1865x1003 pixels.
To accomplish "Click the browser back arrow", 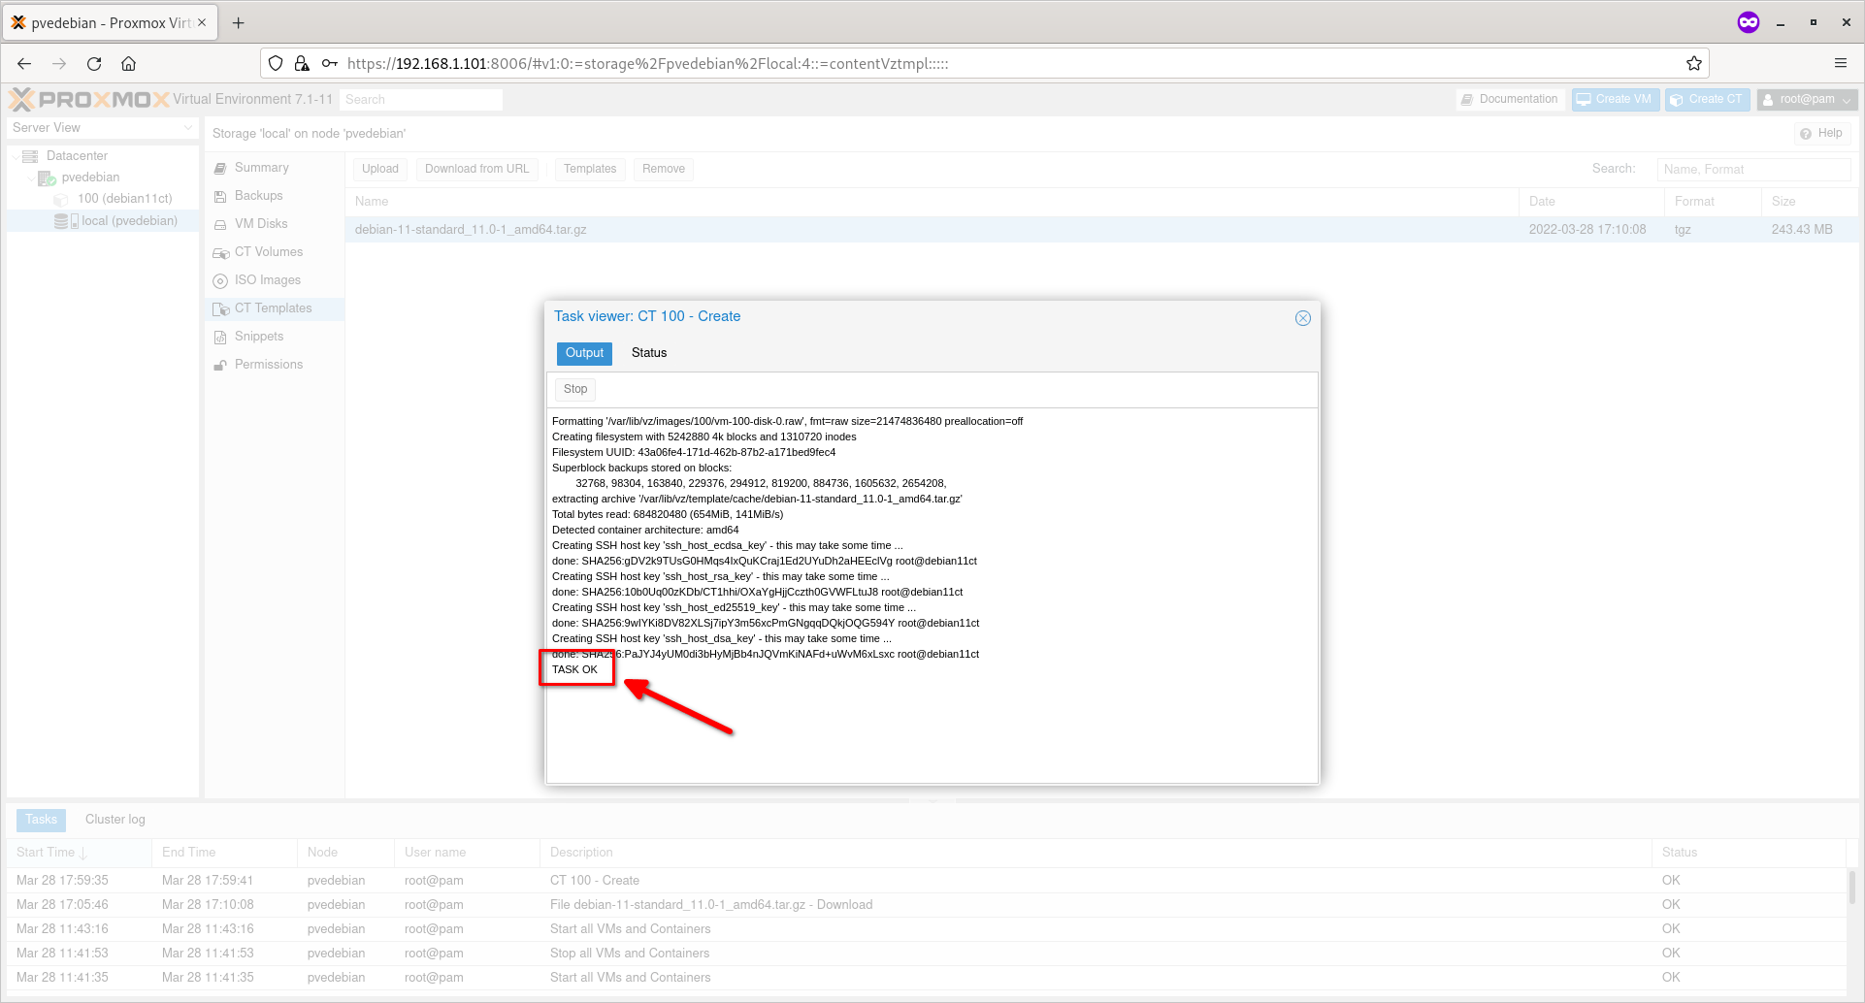I will 24,64.
